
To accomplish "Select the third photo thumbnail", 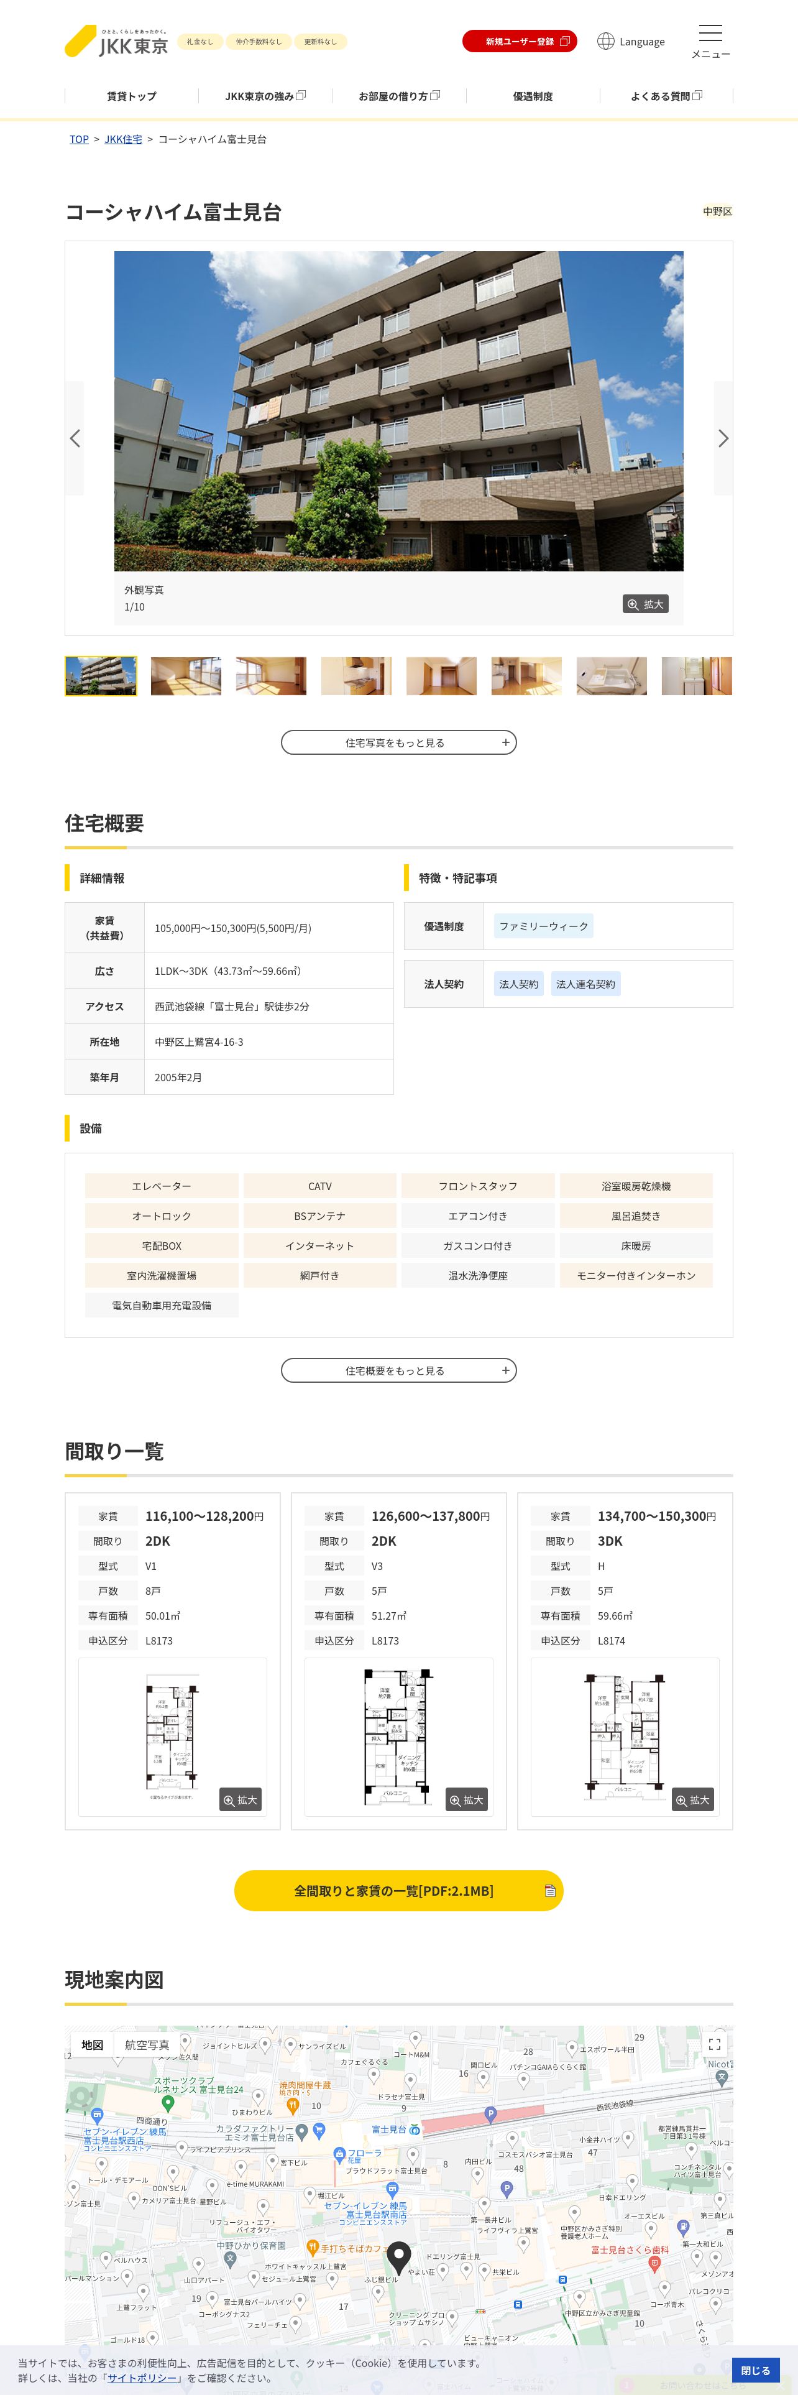I will coord(271,676).
